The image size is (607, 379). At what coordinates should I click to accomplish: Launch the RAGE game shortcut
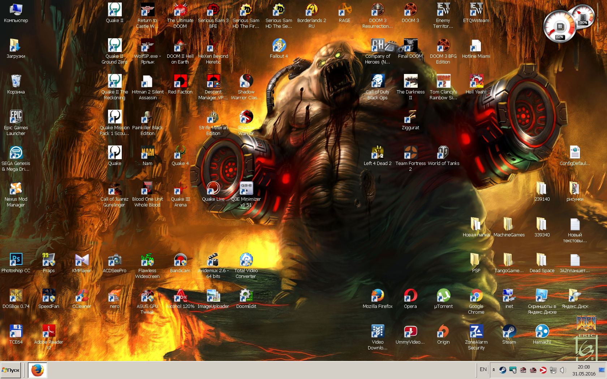pyautogui.click(x=345, y=13)
